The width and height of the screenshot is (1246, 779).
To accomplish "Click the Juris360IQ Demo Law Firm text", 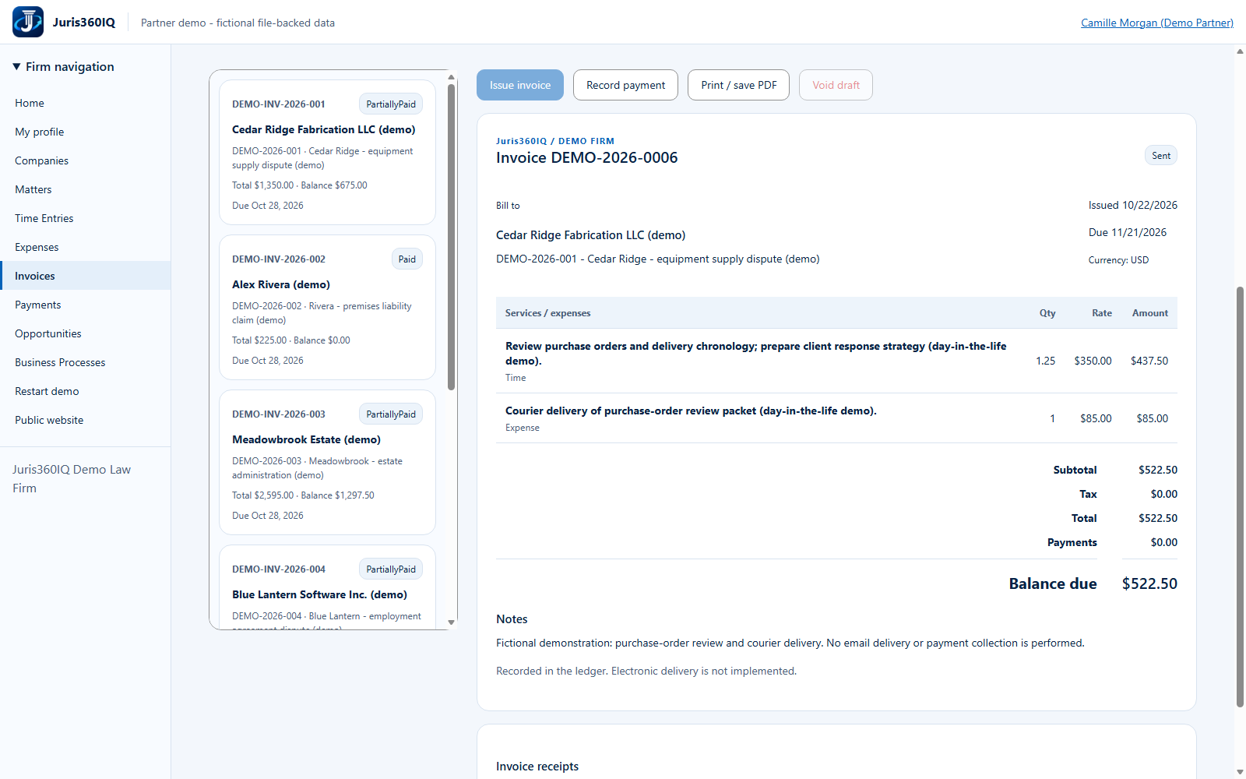I will (x=72, y=479).
